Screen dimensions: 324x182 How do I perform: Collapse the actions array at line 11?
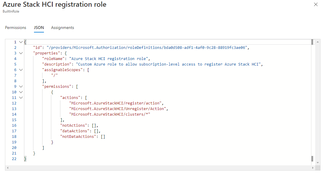[x=21, y=98]
